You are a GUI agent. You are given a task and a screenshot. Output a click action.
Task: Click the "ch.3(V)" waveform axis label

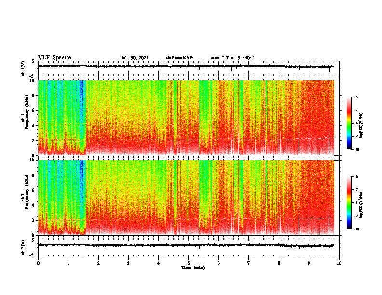pyautogui.click(x=23, y=247)
